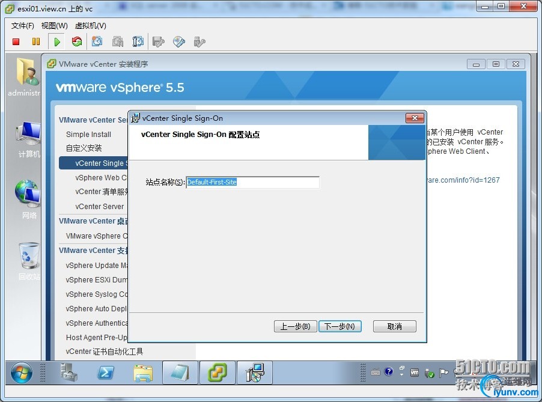
Task: Click the 站点名称 site name input field
Action: (x=253, y=182)
